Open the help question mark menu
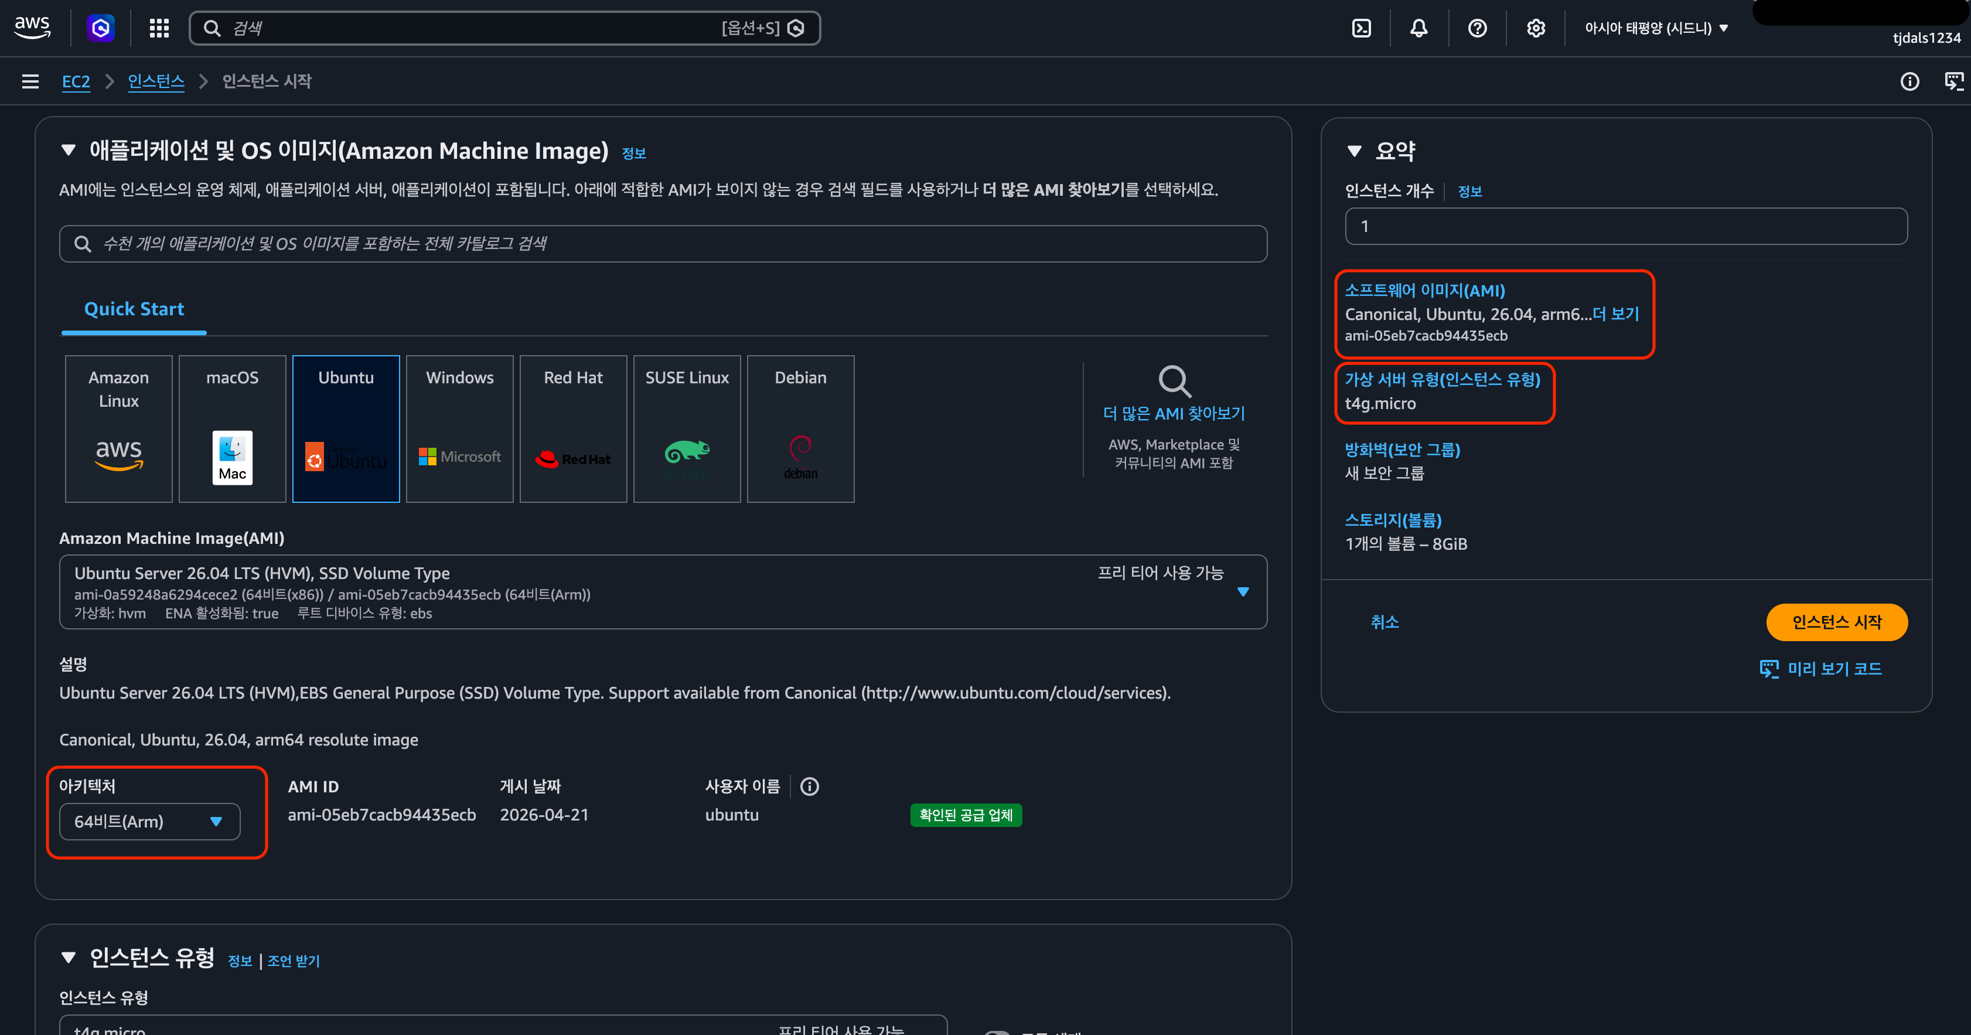Viewport: 1971px width, 1035px height. (x=1478, y=28)
